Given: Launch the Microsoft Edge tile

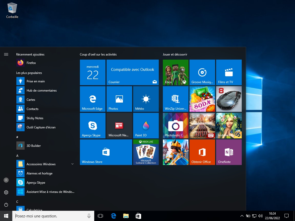Looking at the screenshot, I should [x=92, y=99].
